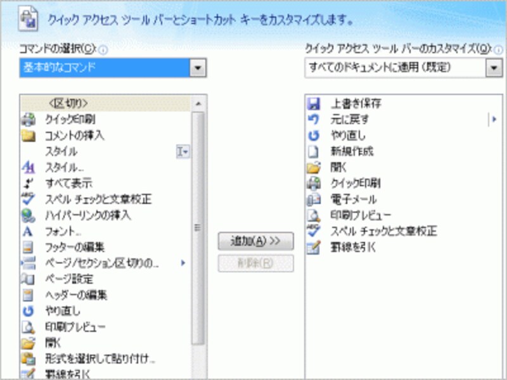Click the page/section break icon
507x380 pixels.
click(x=28, y=263)
